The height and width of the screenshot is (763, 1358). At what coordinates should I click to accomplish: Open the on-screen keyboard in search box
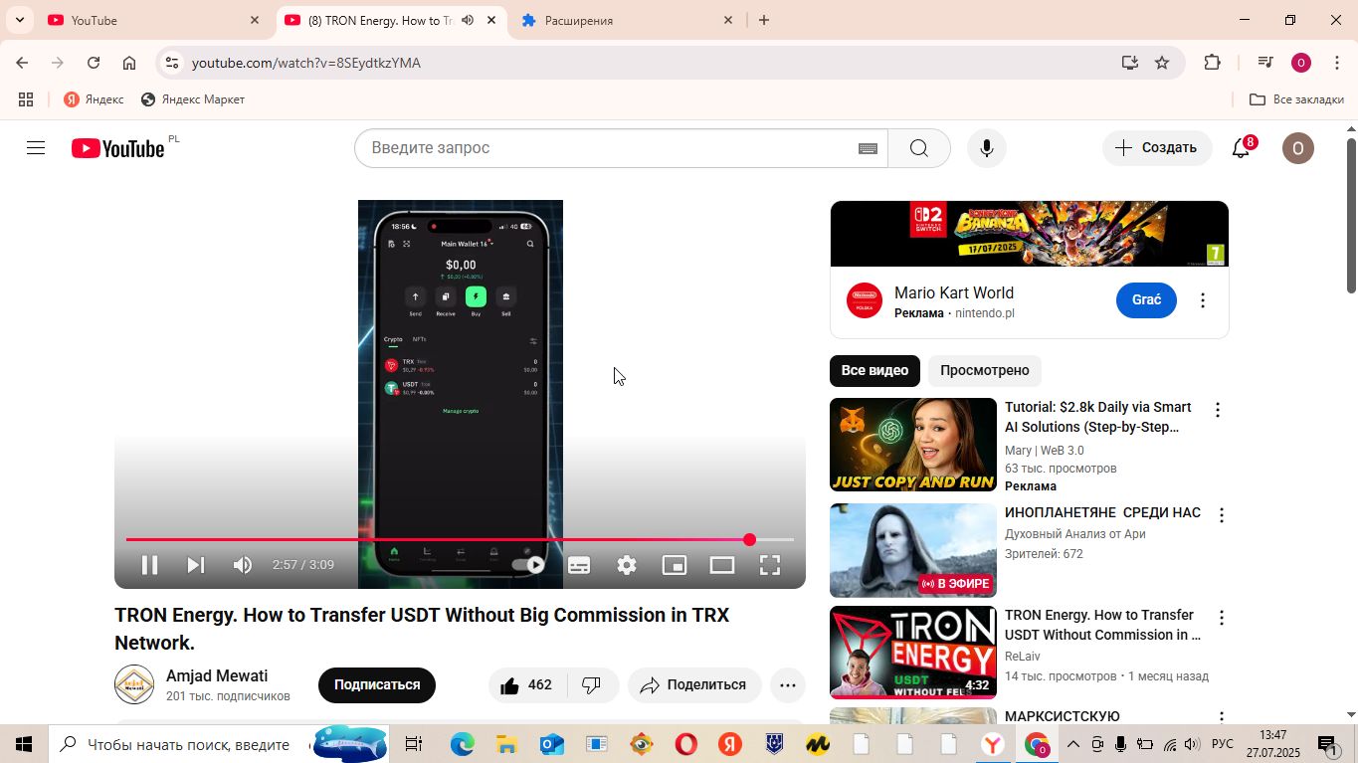click(x=868, y=148)
